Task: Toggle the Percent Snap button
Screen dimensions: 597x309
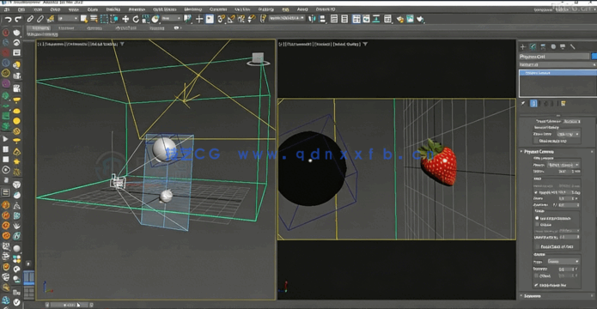Action: pos(241,19)
